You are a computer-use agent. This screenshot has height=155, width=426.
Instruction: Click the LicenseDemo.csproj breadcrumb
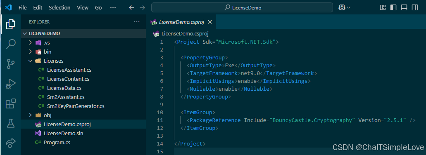185,34
